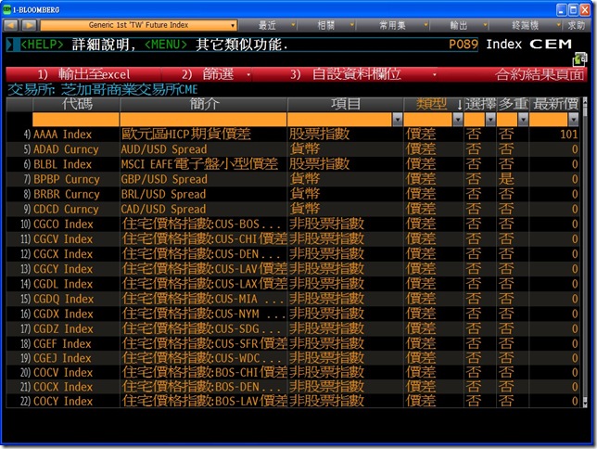
Task: Select COCY Index row
Action: [293, 401]
